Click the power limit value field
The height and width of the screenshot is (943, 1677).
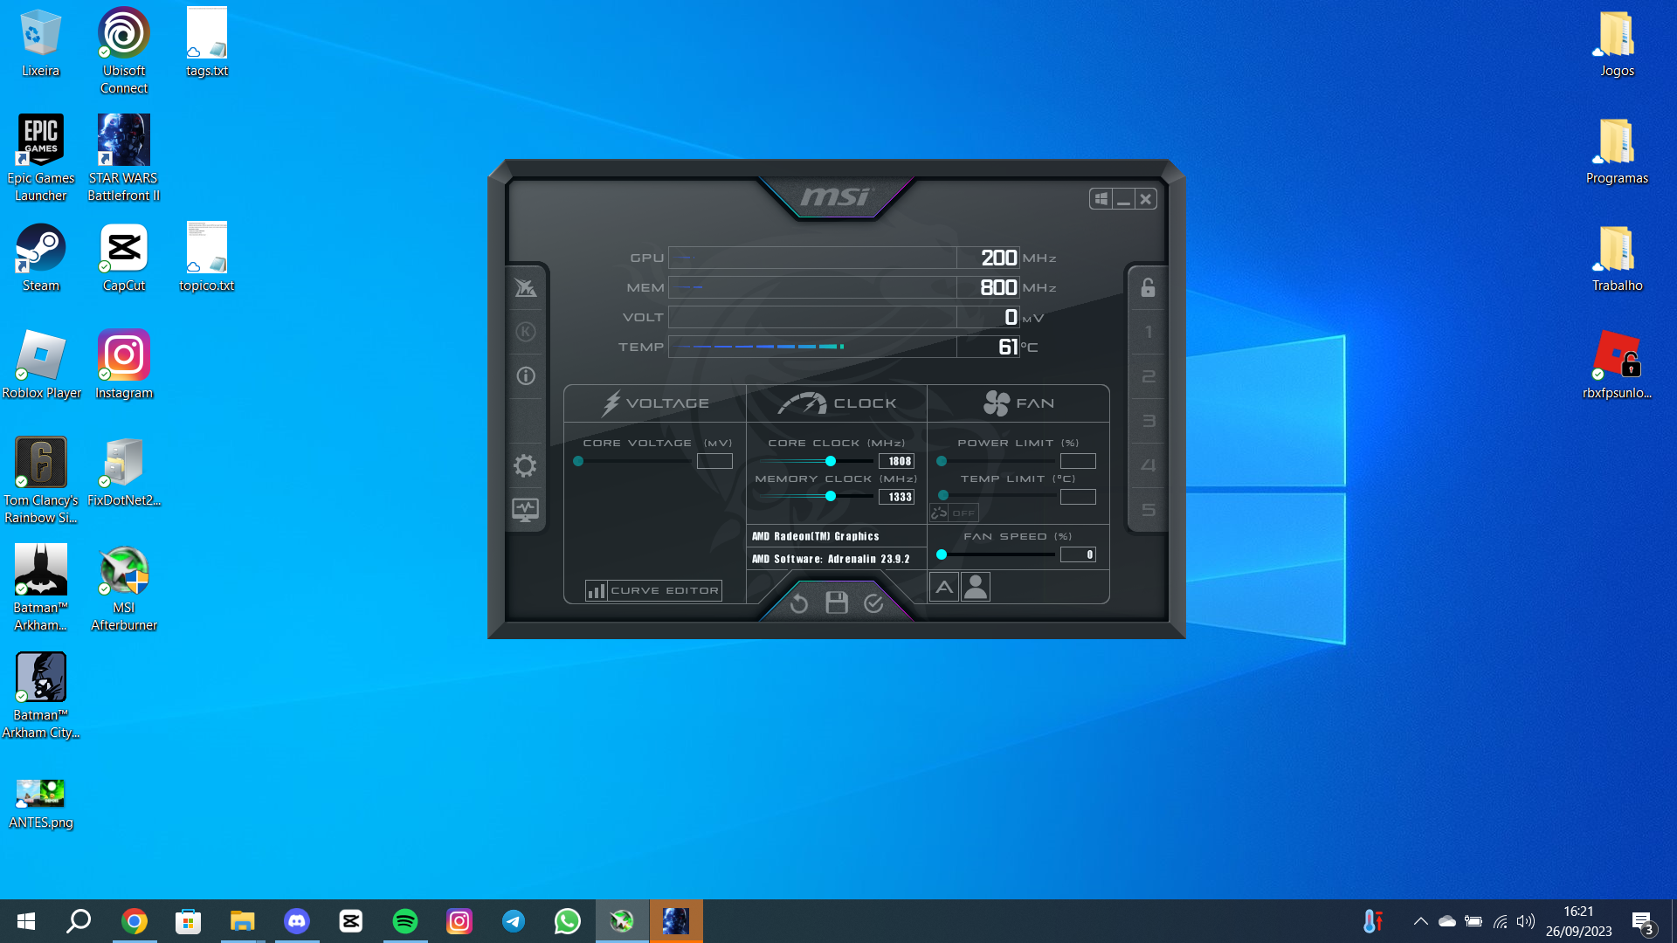(1078, 461)
